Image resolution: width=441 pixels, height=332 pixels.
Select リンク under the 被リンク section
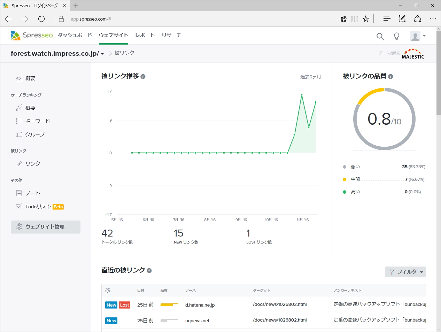(x=33, y=163)
